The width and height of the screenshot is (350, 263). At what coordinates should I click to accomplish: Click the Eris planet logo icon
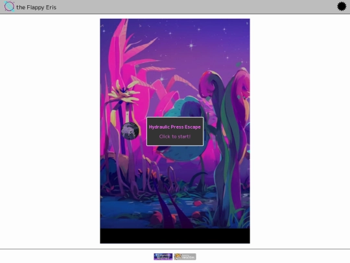click(9, 6)
